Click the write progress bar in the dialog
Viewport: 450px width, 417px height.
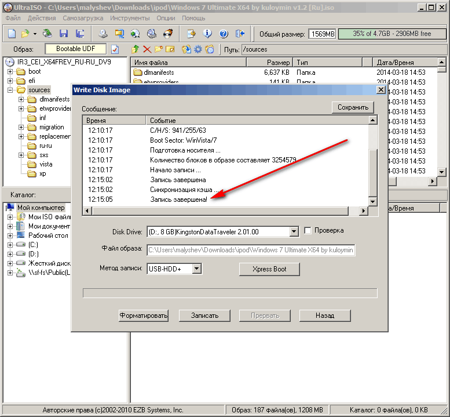(x=230, y=293)
